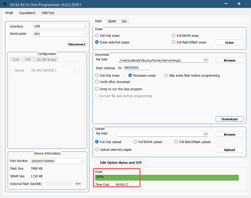251x198 pixels.
Task: Click the Download File Path field
Action: coord(161,60)
